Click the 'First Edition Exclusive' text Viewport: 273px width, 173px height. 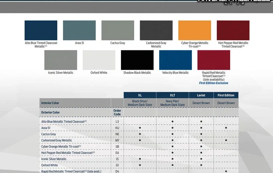click(x=214, y=83)
